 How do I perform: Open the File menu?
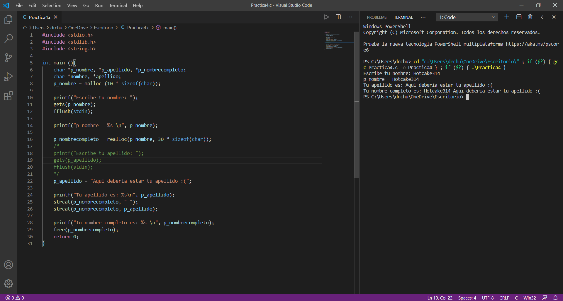point(19,5)
